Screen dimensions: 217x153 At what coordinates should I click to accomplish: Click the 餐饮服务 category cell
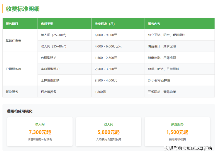pos(12,92)
